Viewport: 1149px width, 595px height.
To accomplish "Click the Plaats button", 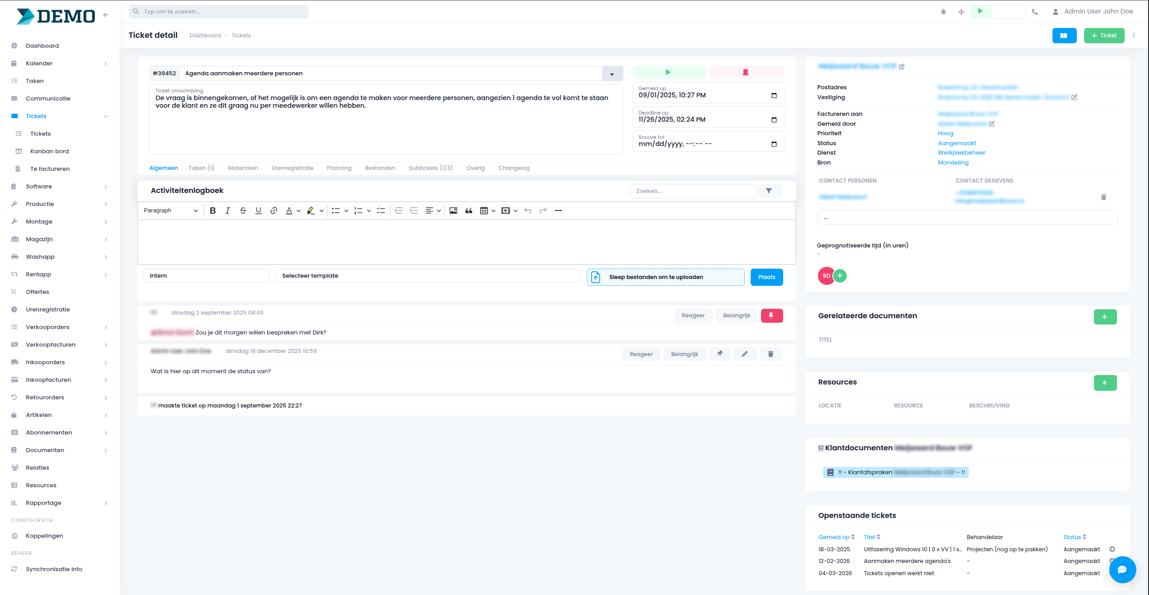I will point(766,277).
